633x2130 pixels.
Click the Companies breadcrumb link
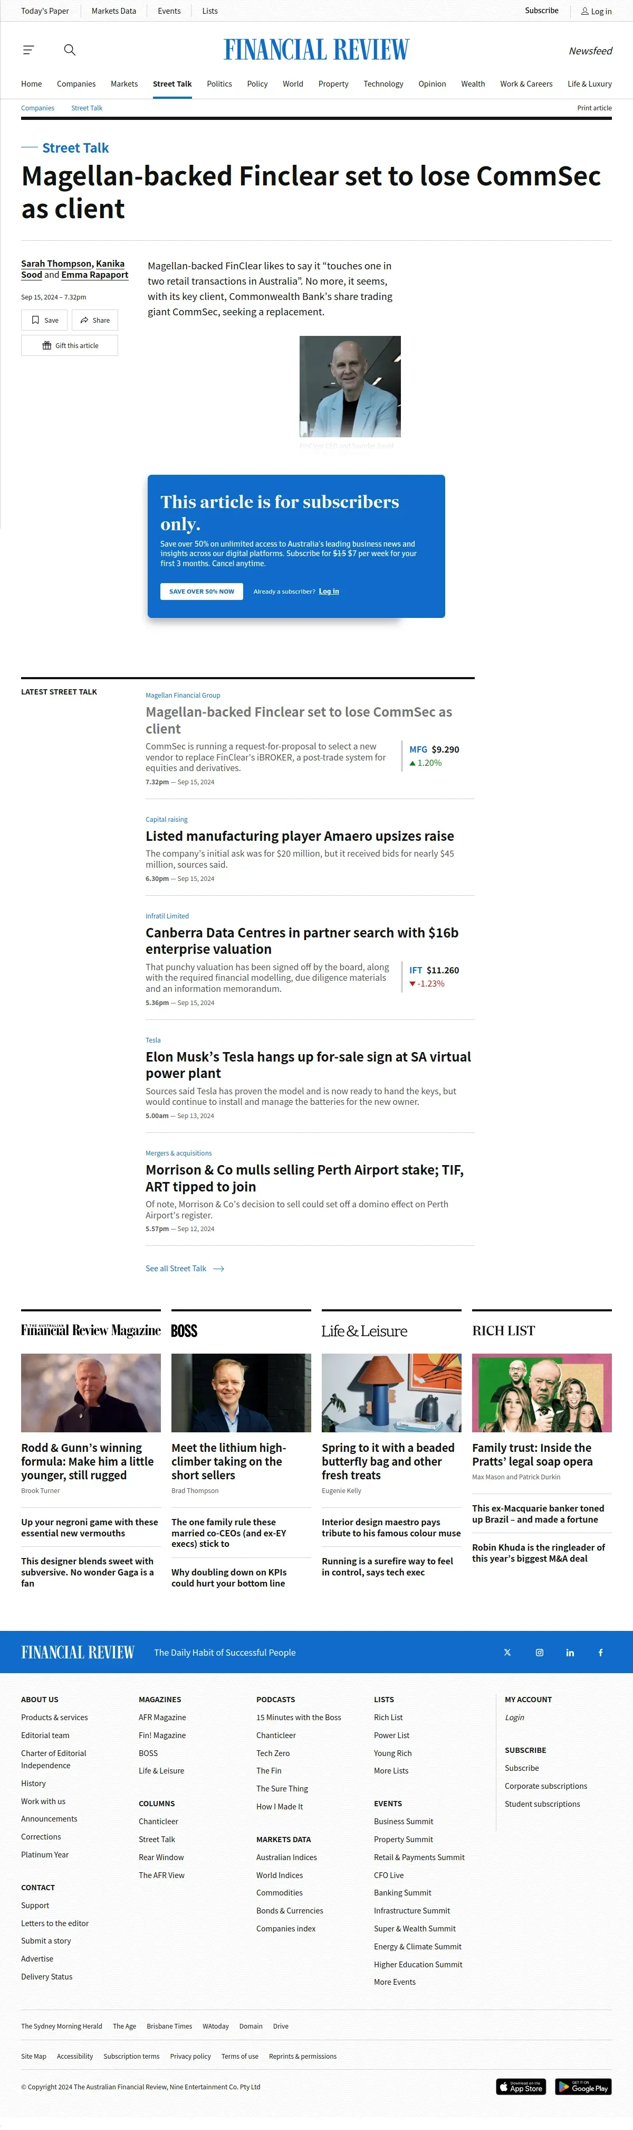(38, 108)
